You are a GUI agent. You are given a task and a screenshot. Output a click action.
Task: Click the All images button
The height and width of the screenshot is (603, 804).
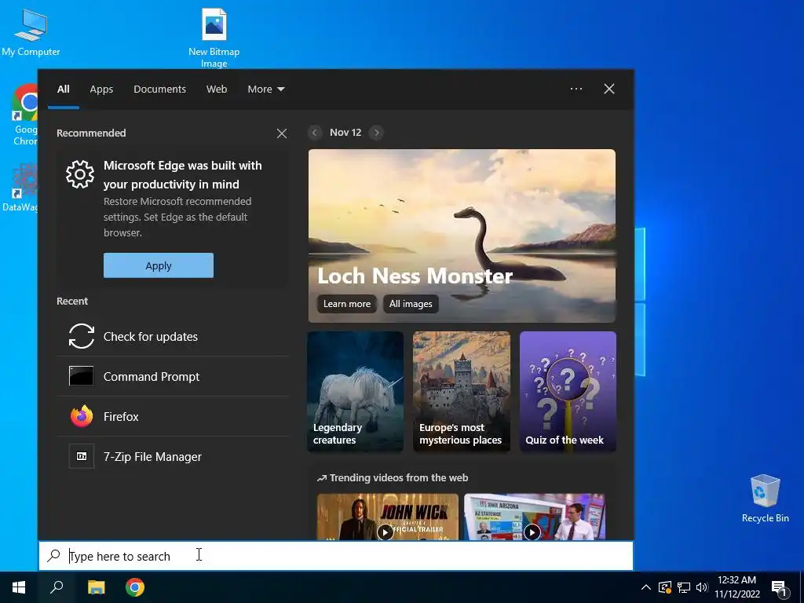pos(411,304)
